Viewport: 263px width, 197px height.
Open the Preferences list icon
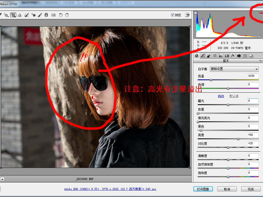[x=53, y=15]
